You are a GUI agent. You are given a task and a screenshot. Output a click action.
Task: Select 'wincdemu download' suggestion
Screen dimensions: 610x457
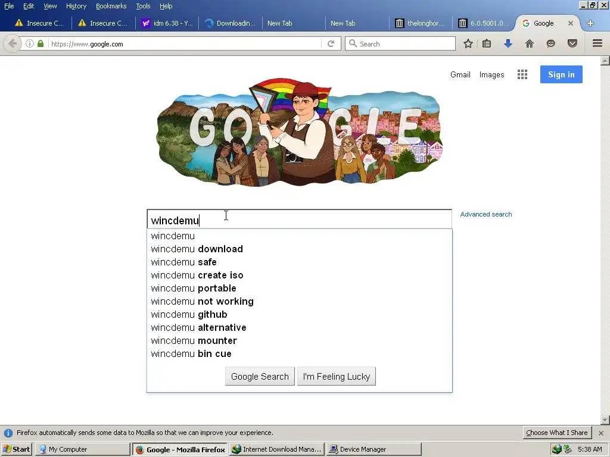pyautogui.click(x=300, y=249)
